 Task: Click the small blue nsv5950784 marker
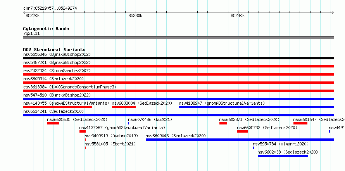coord(254,148)
